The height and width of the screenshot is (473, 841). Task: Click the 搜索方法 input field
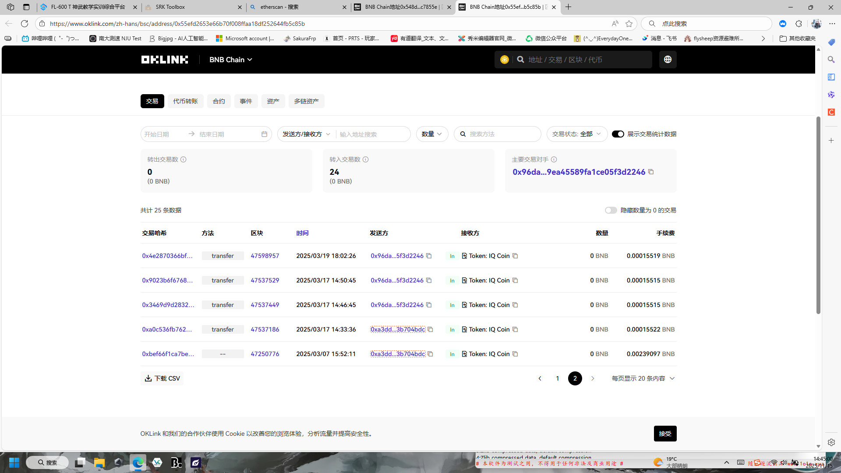pyautogui.click(x=502, y=134)
